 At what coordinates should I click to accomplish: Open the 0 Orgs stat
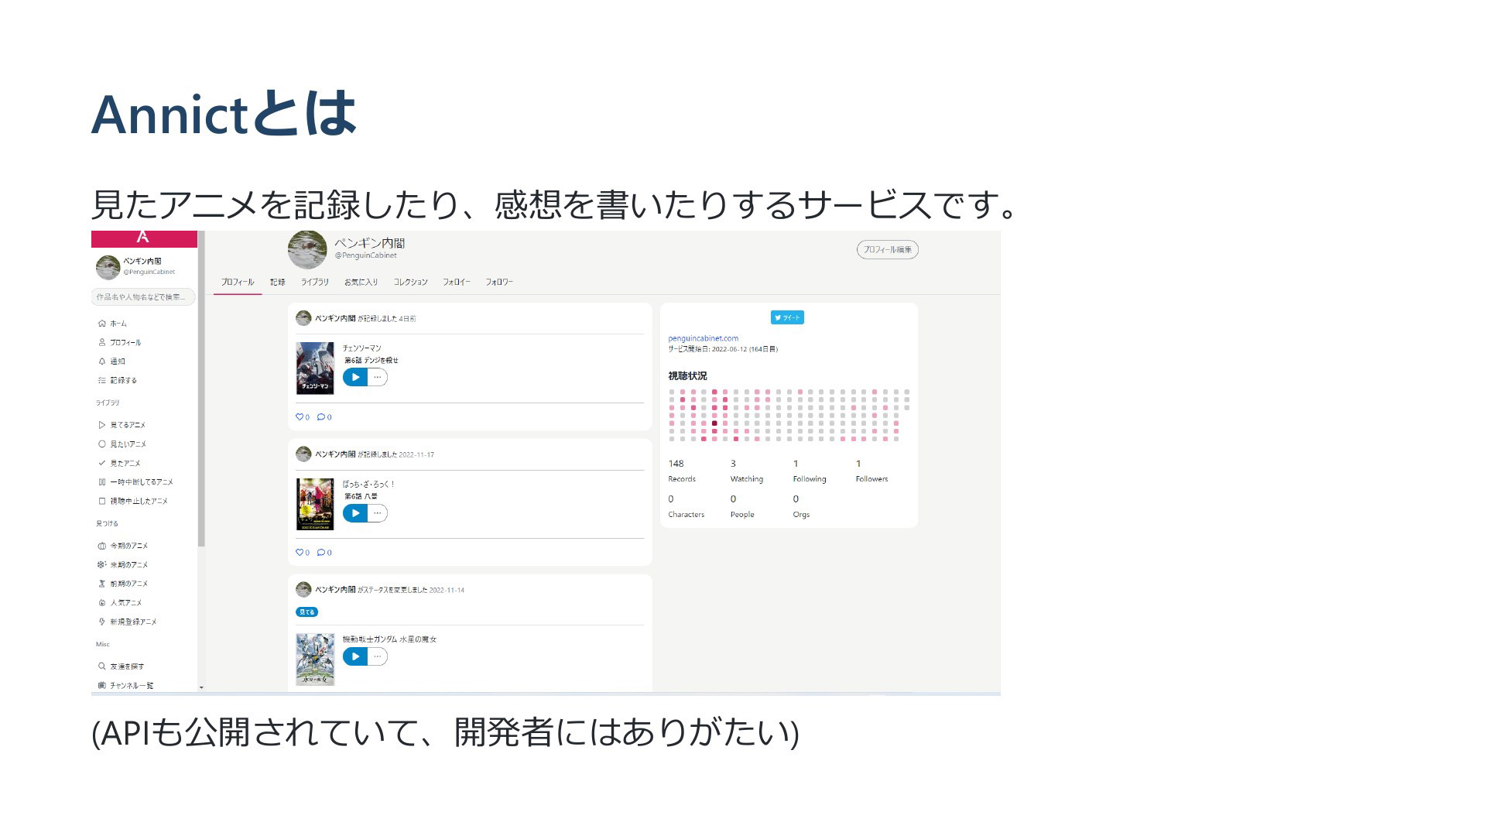point(801,506)
